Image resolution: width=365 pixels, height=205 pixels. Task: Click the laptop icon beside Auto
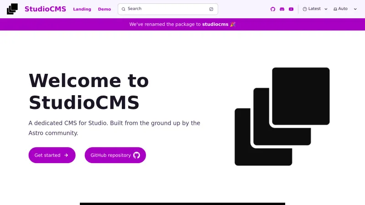pos(335,9)
